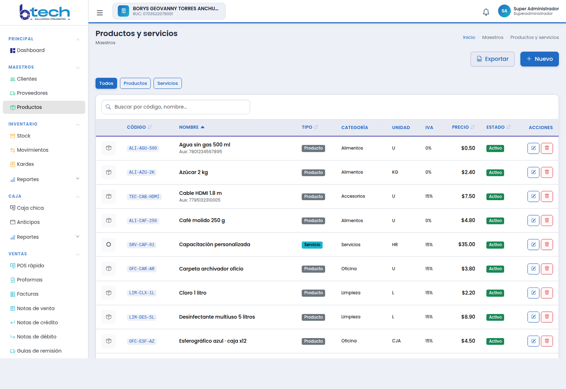Collapse the Caja sidebar section
Screen dimensions: 566x389
tap(78, 197)
